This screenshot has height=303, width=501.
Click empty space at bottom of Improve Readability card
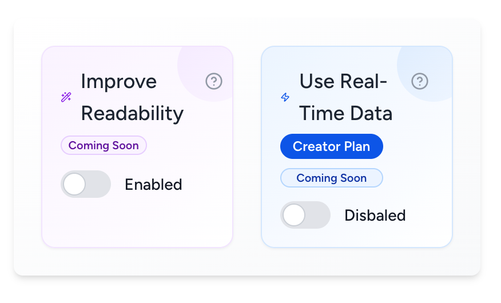click(137, 226)
